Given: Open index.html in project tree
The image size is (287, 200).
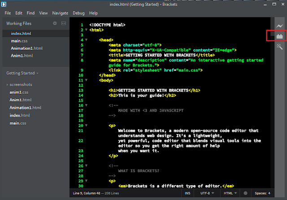Looking at the screenshot, I should 20,115.
